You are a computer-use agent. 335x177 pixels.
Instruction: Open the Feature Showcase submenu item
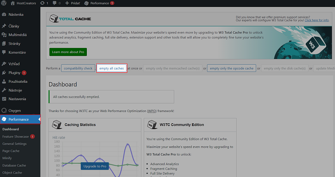pyautogui.click(x=15, y=137)
